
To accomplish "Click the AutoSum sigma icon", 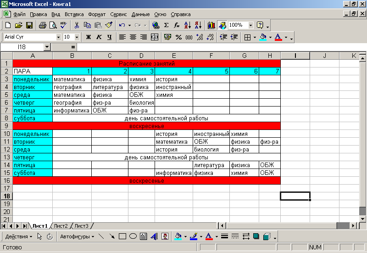I will coord(166,25).
